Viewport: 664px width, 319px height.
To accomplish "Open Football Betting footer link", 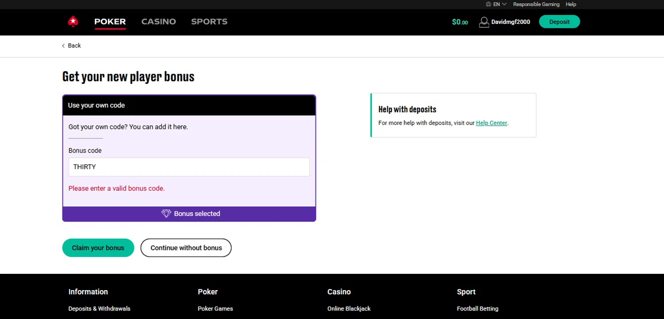I will click(x=477, y=309).
